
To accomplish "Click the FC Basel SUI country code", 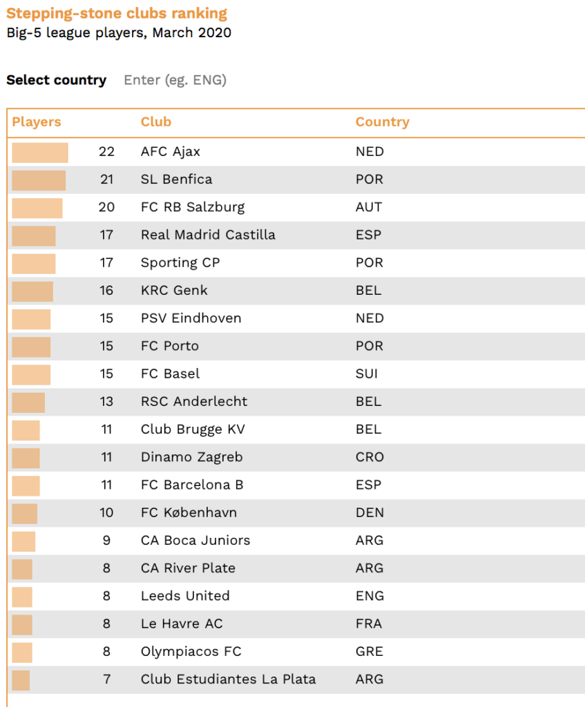I will (367, 374).
